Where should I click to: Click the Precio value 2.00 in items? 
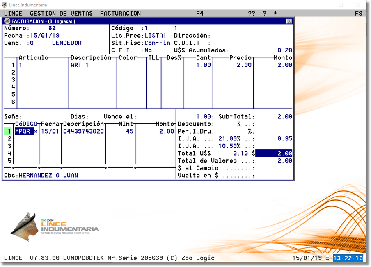(x=244, y=65)
